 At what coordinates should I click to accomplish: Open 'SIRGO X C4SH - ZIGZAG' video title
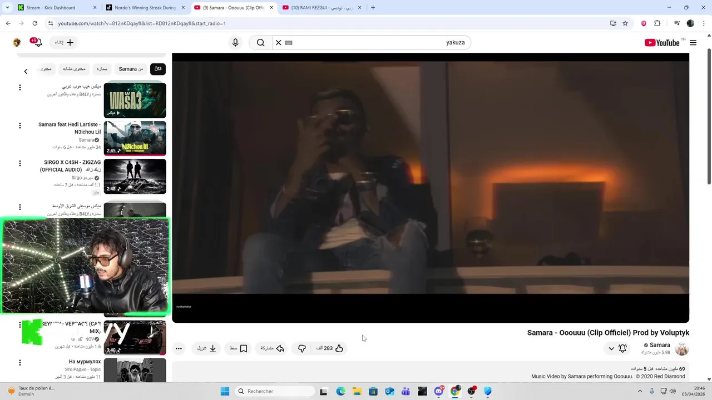coord(71,166)
